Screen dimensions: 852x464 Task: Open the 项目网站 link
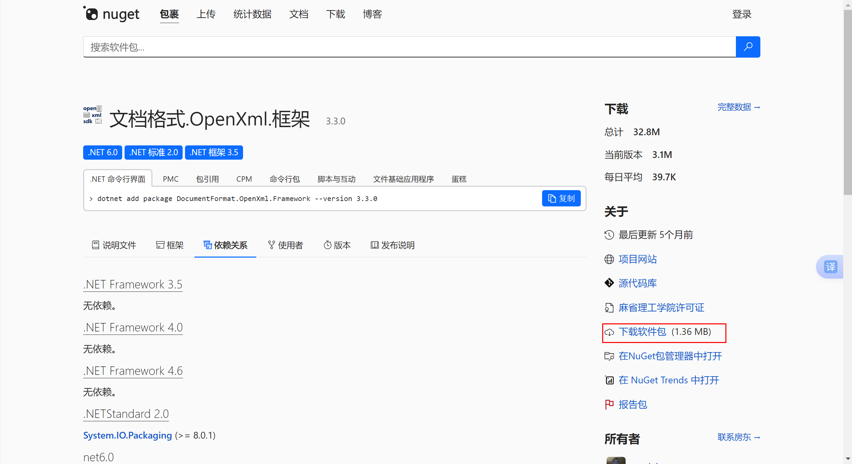[637, 259]
